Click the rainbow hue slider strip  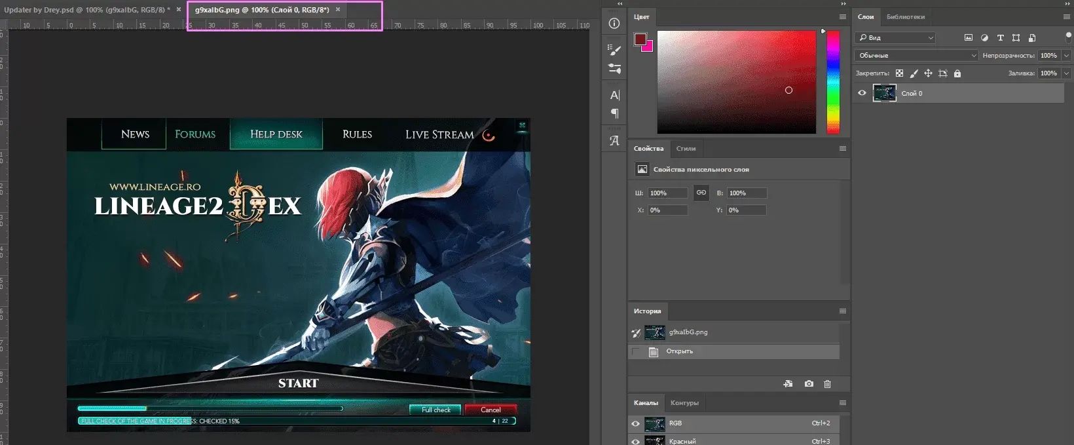(833, 82)
